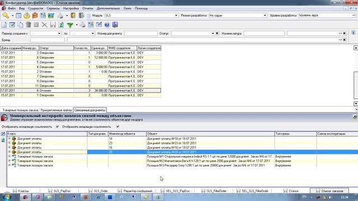Image resolution: width=358 pixels, height=201 pixels.
Task: Toggle the Отображать исходящую ссылочность checkbox
Action: 57,127
